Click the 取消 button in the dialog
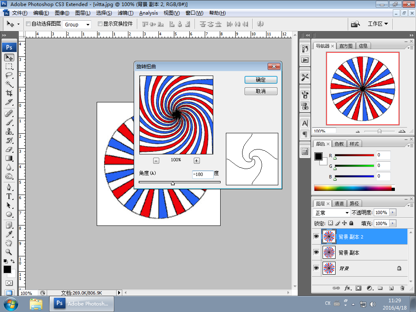416x312 pixels. 261,91
